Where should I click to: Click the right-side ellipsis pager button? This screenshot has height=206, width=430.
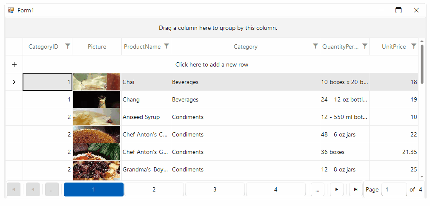pyautogui.click(x=318, y=189)
